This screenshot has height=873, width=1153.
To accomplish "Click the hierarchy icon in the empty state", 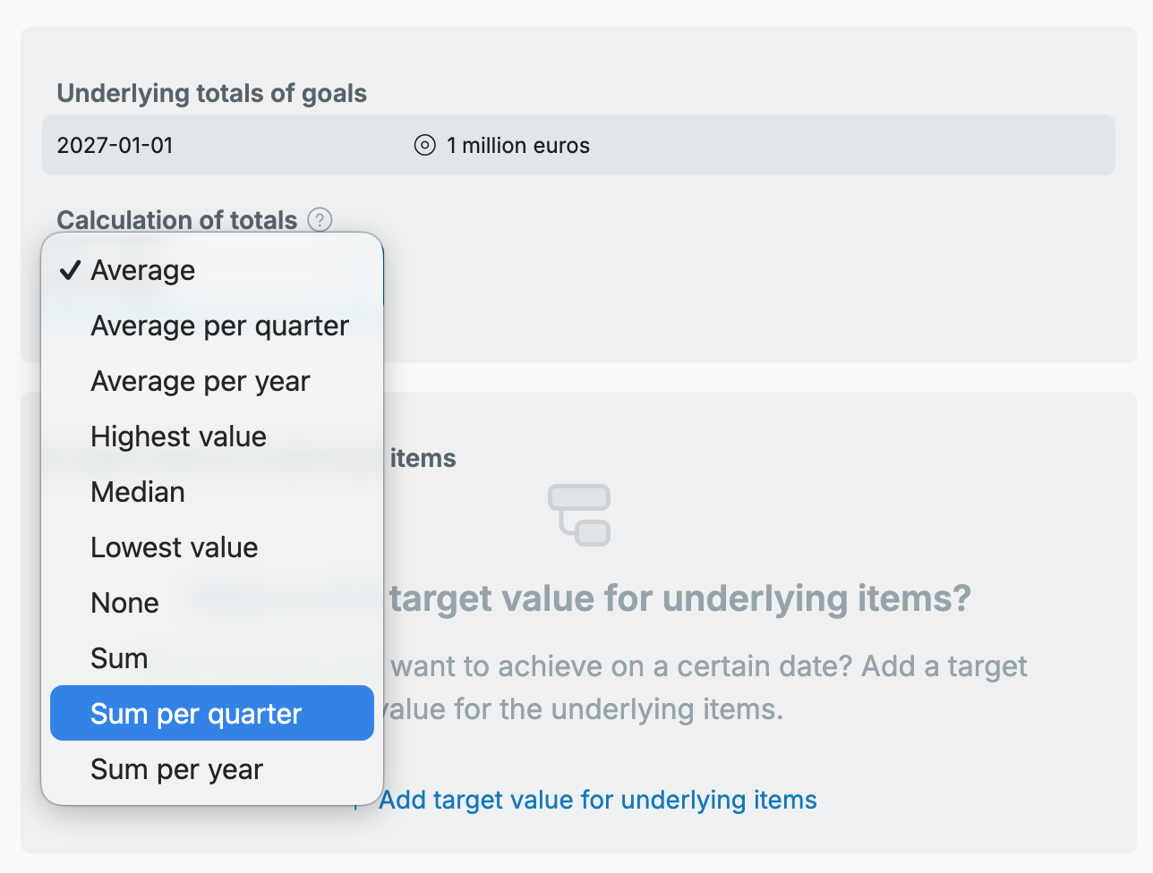I will click(579, 514).
